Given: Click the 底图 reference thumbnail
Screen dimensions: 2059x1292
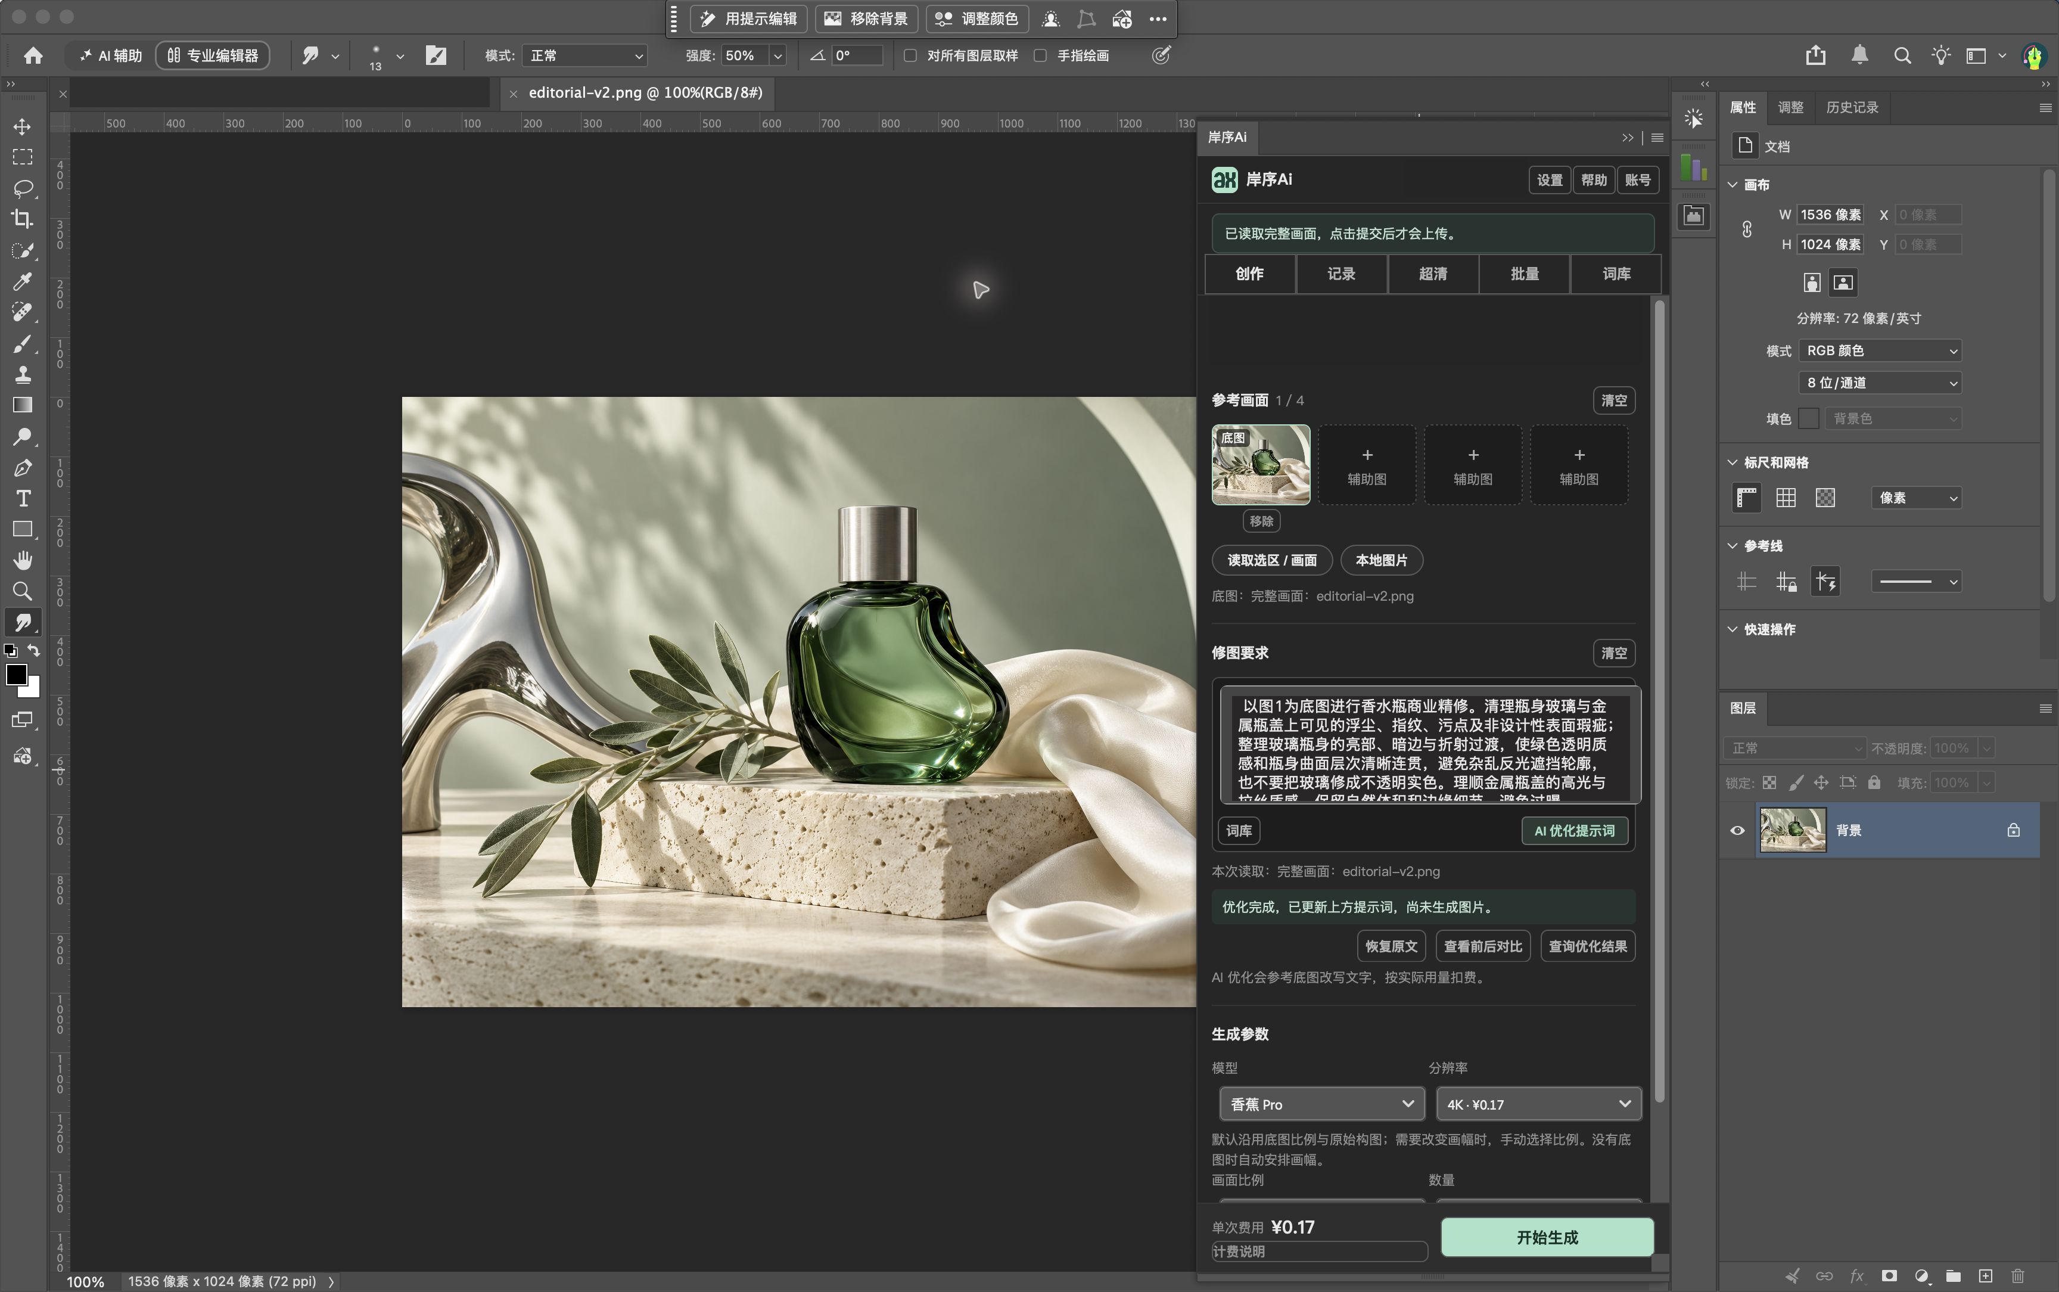Looking at the screenshot, I should [x=1261, y=465].
